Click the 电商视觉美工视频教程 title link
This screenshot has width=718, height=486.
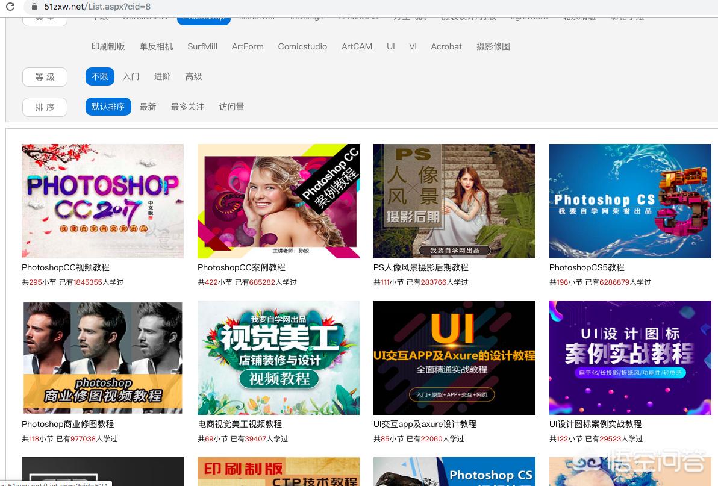tap(240, 424)
